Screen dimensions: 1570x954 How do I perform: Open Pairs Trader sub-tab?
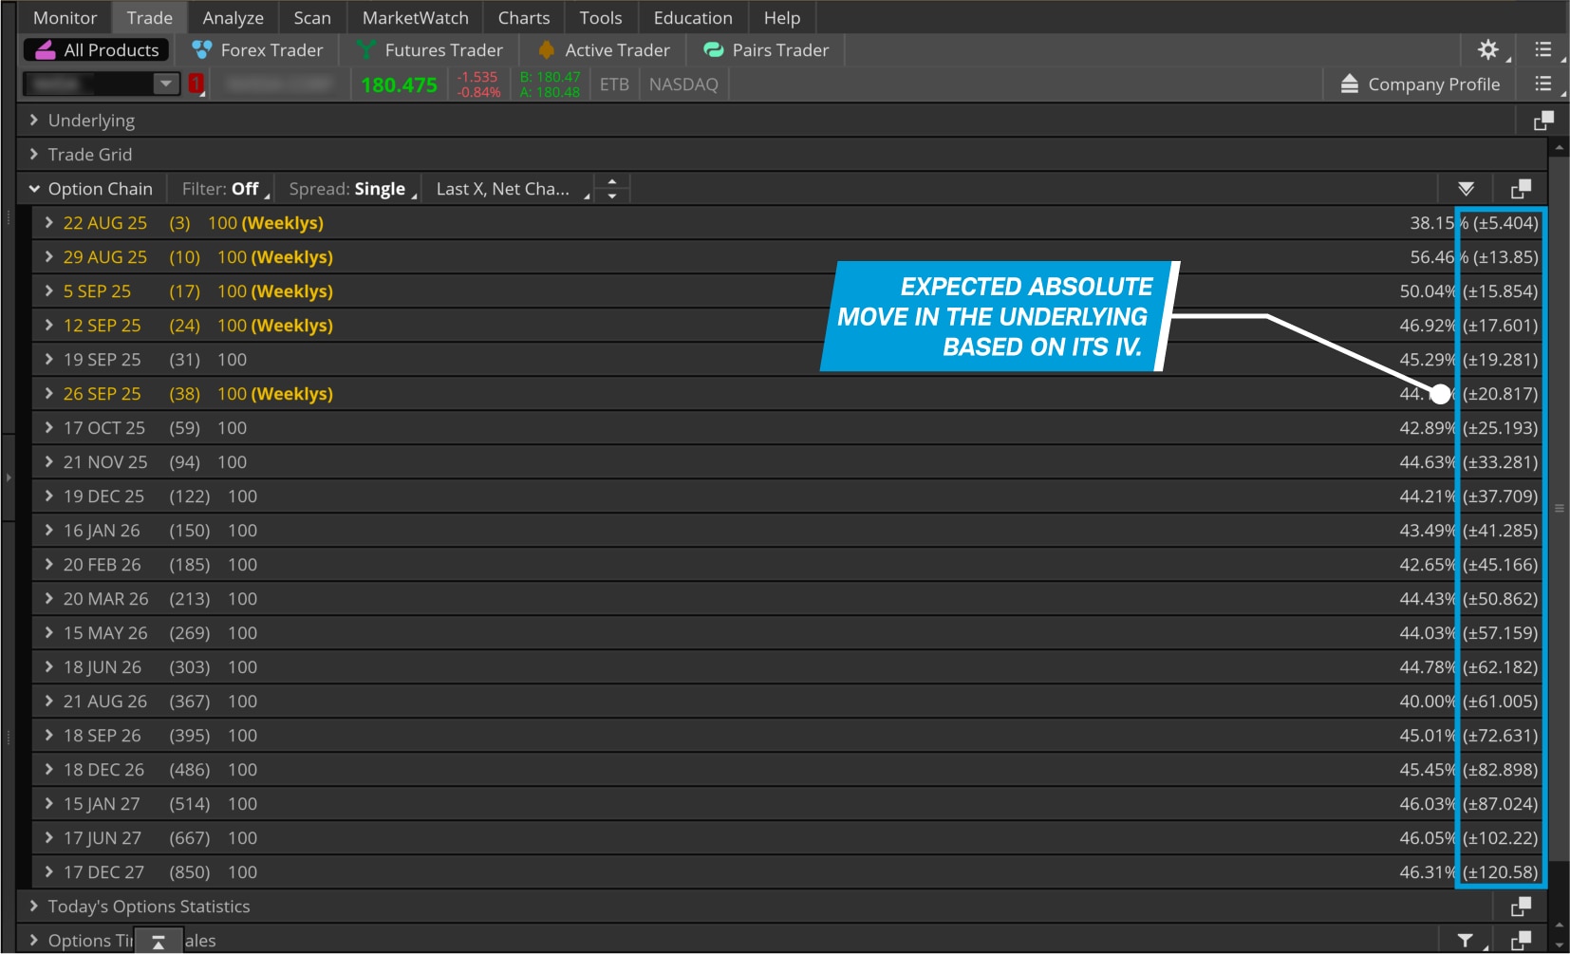point(767,50)
